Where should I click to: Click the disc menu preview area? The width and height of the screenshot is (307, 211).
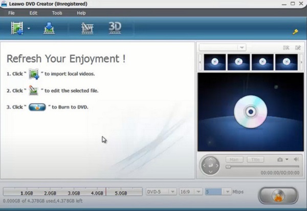pos(251,112)
